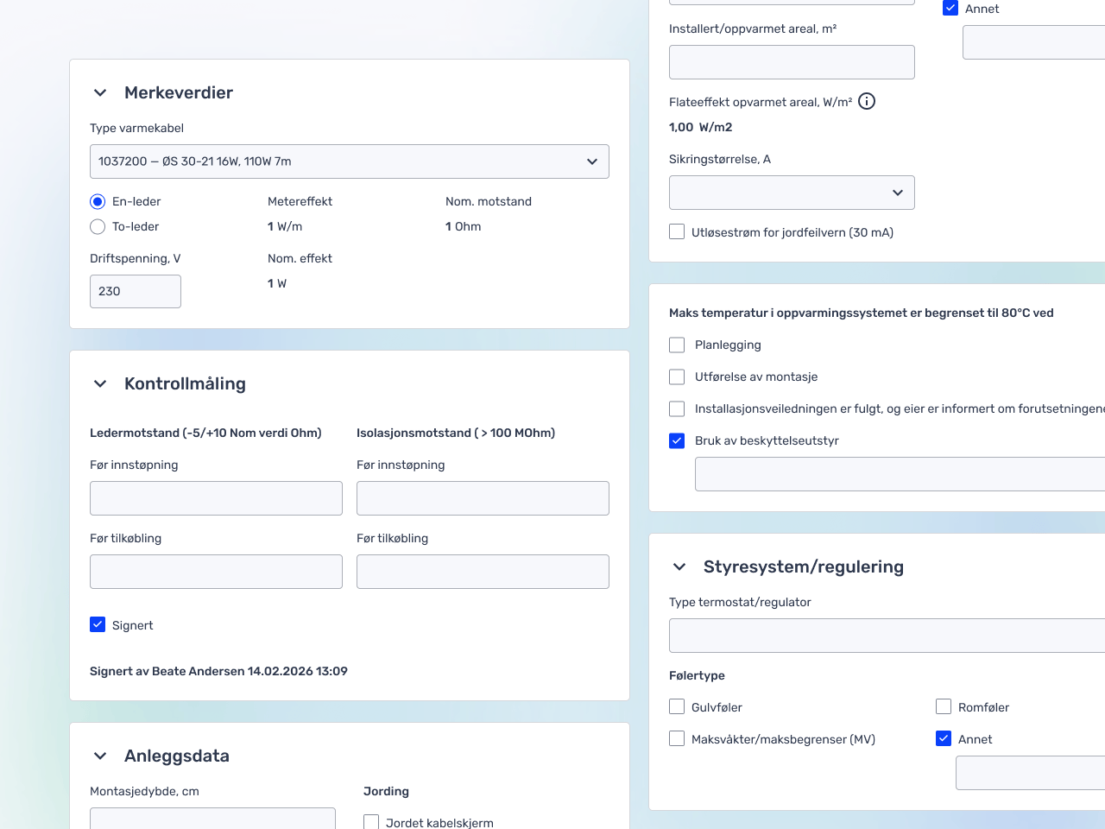Select the En-leder radio button

(98, 201)
